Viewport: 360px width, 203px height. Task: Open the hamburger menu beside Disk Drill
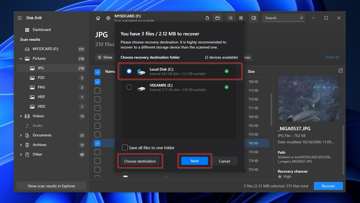[x=20, y=18]
